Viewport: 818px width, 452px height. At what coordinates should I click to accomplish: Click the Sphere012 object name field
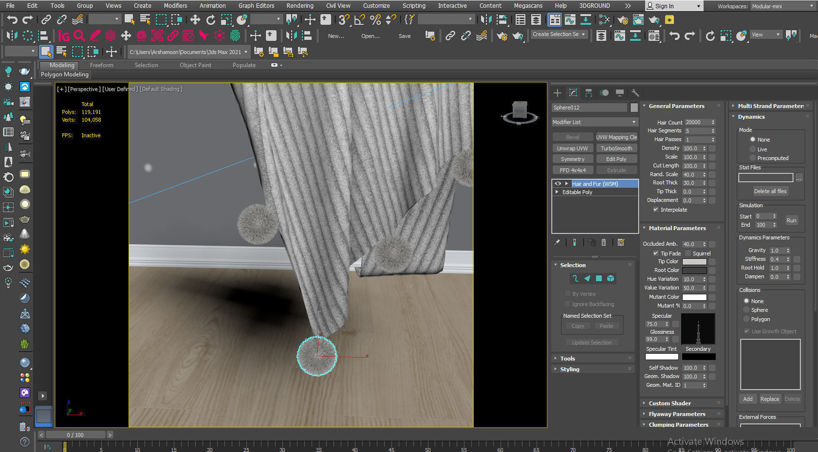point(590,108)
